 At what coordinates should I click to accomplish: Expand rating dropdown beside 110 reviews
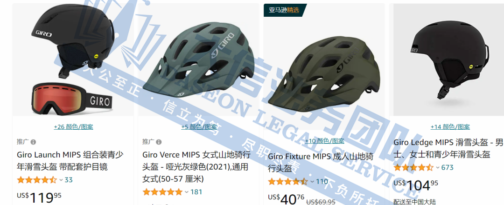click(312, 182)
